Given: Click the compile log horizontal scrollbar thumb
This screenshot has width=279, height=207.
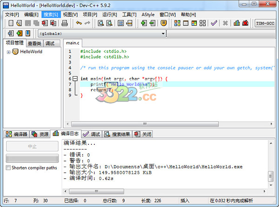Looking at the screenshot, I should [96, 191].
